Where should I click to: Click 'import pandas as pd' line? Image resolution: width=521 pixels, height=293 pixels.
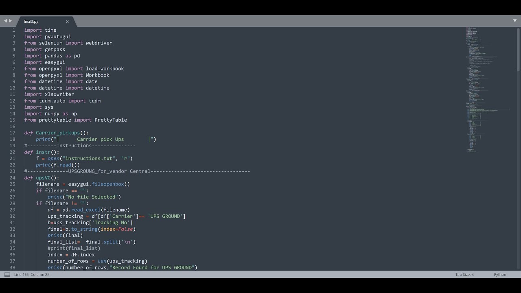(x=52, y=56)
